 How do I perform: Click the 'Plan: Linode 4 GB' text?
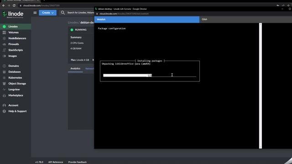tap(80, 60)
